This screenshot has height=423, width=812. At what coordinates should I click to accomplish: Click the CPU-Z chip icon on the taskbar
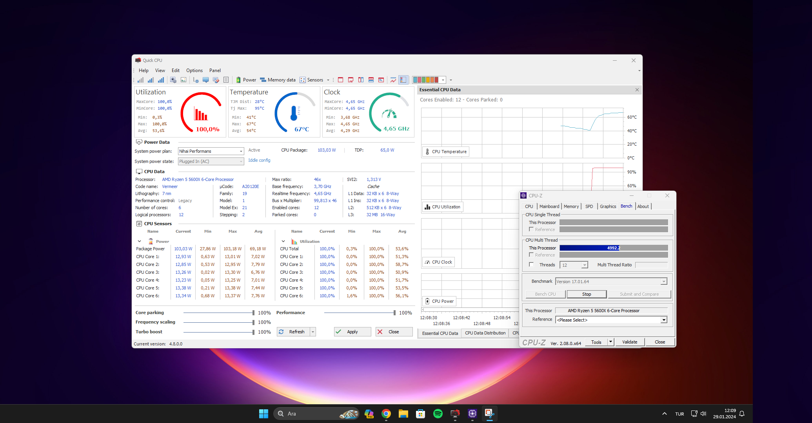472,414
